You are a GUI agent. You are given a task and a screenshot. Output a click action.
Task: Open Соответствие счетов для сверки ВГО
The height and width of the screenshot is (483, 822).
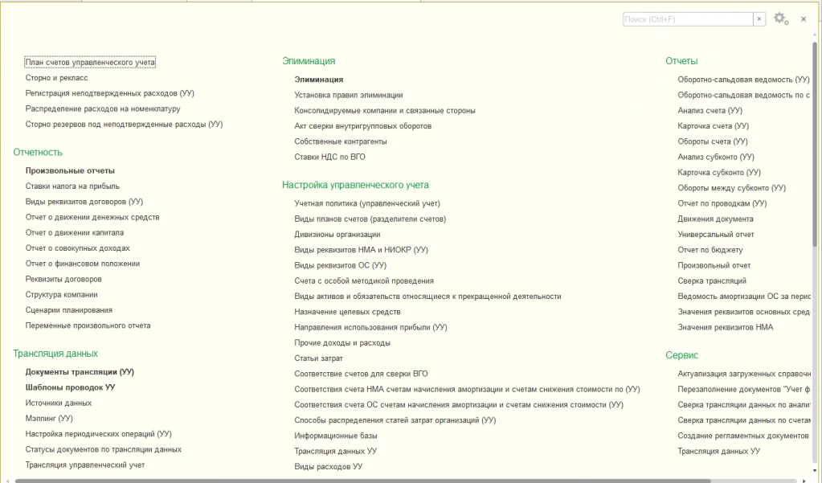361,374
